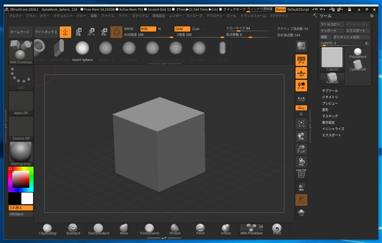Image resolution: width=382 pixels, height=243 pixels.
Task: Expand the マスキング (Masking) section
Action: [330, 116]
